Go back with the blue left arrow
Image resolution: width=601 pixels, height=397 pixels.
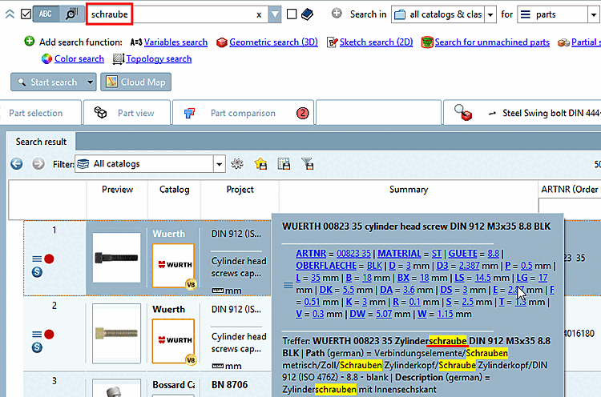[x=17, y=164]
